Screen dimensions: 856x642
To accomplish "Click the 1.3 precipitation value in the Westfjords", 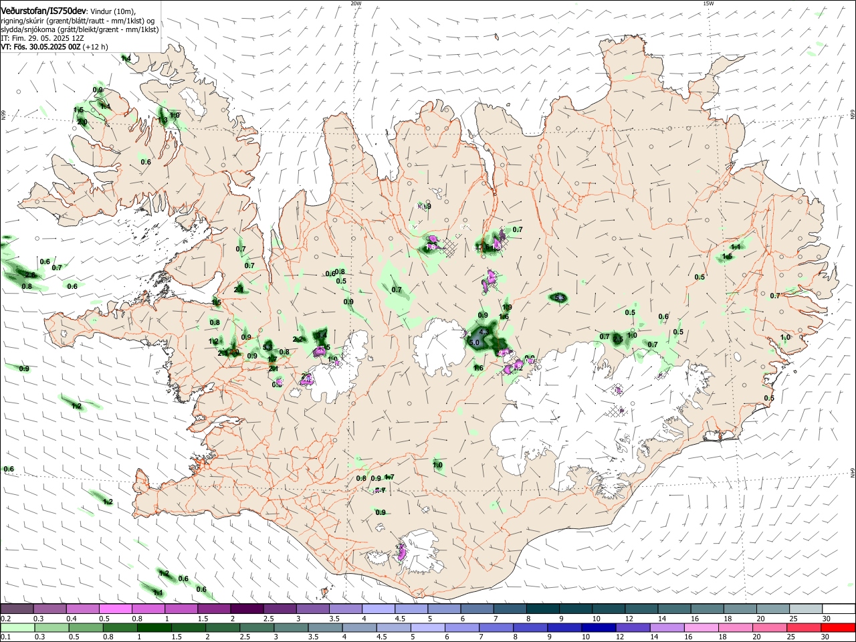I will pyautogui.click(x=163, y=120).
